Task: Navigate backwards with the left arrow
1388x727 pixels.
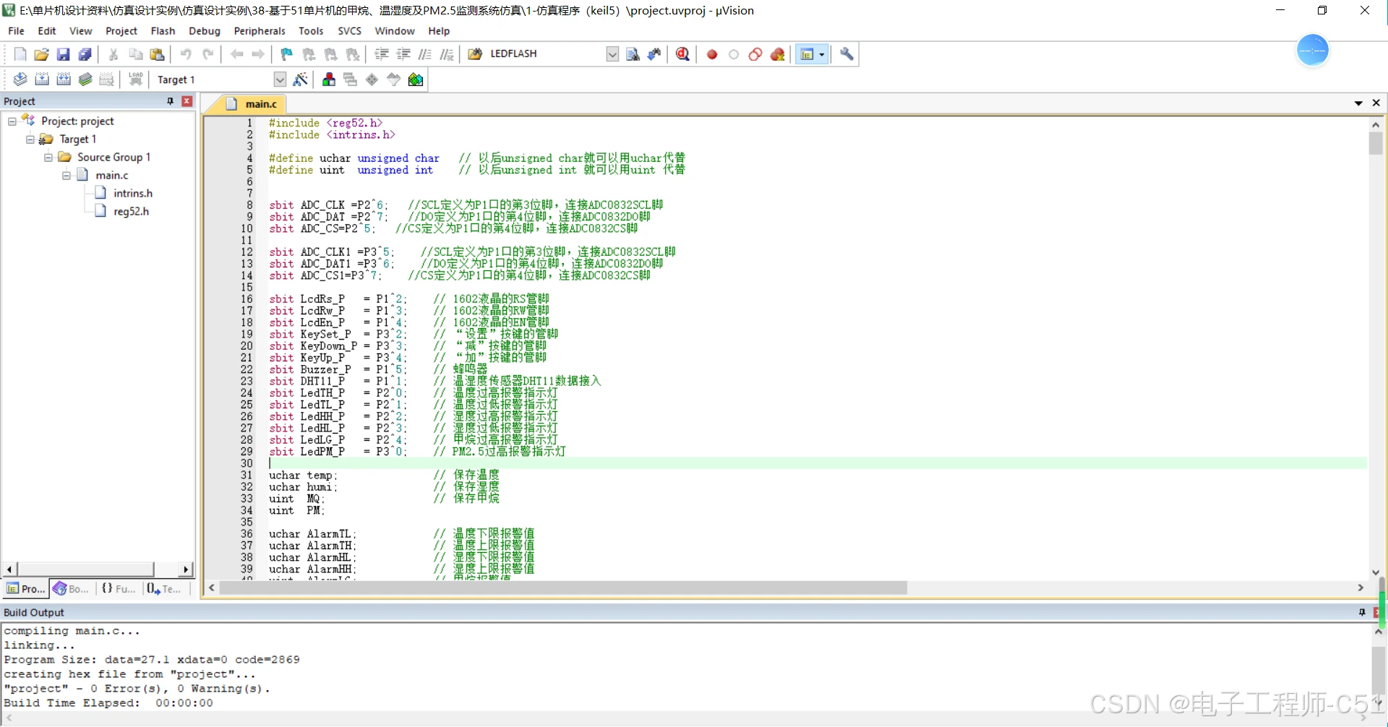Action: (x=236, y=54)
